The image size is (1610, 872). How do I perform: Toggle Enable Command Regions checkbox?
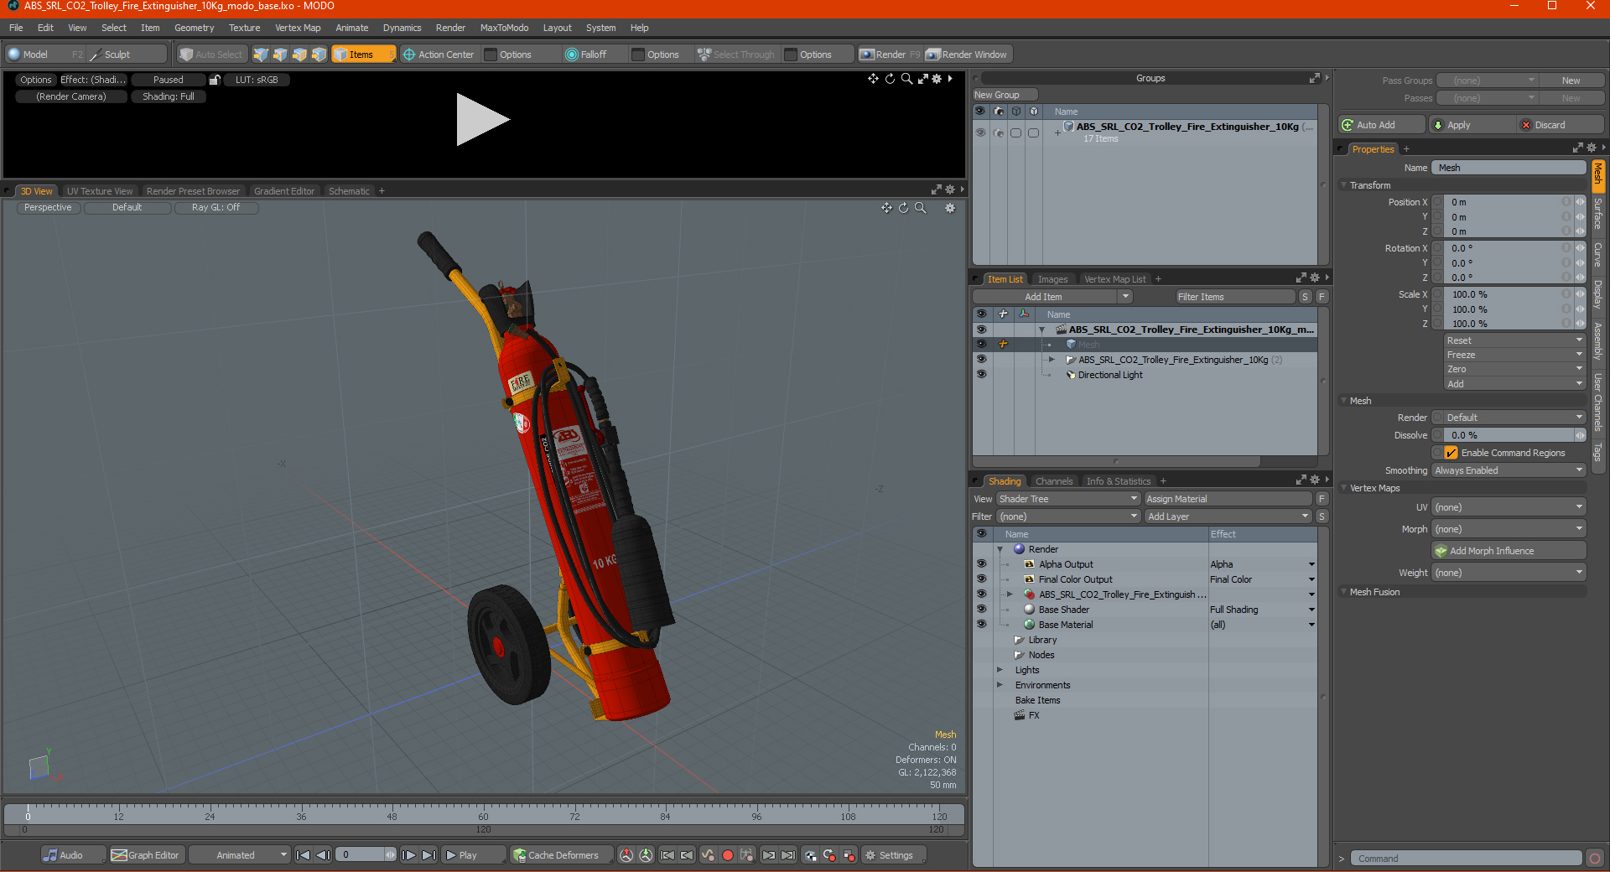[x=1451, y=453]
